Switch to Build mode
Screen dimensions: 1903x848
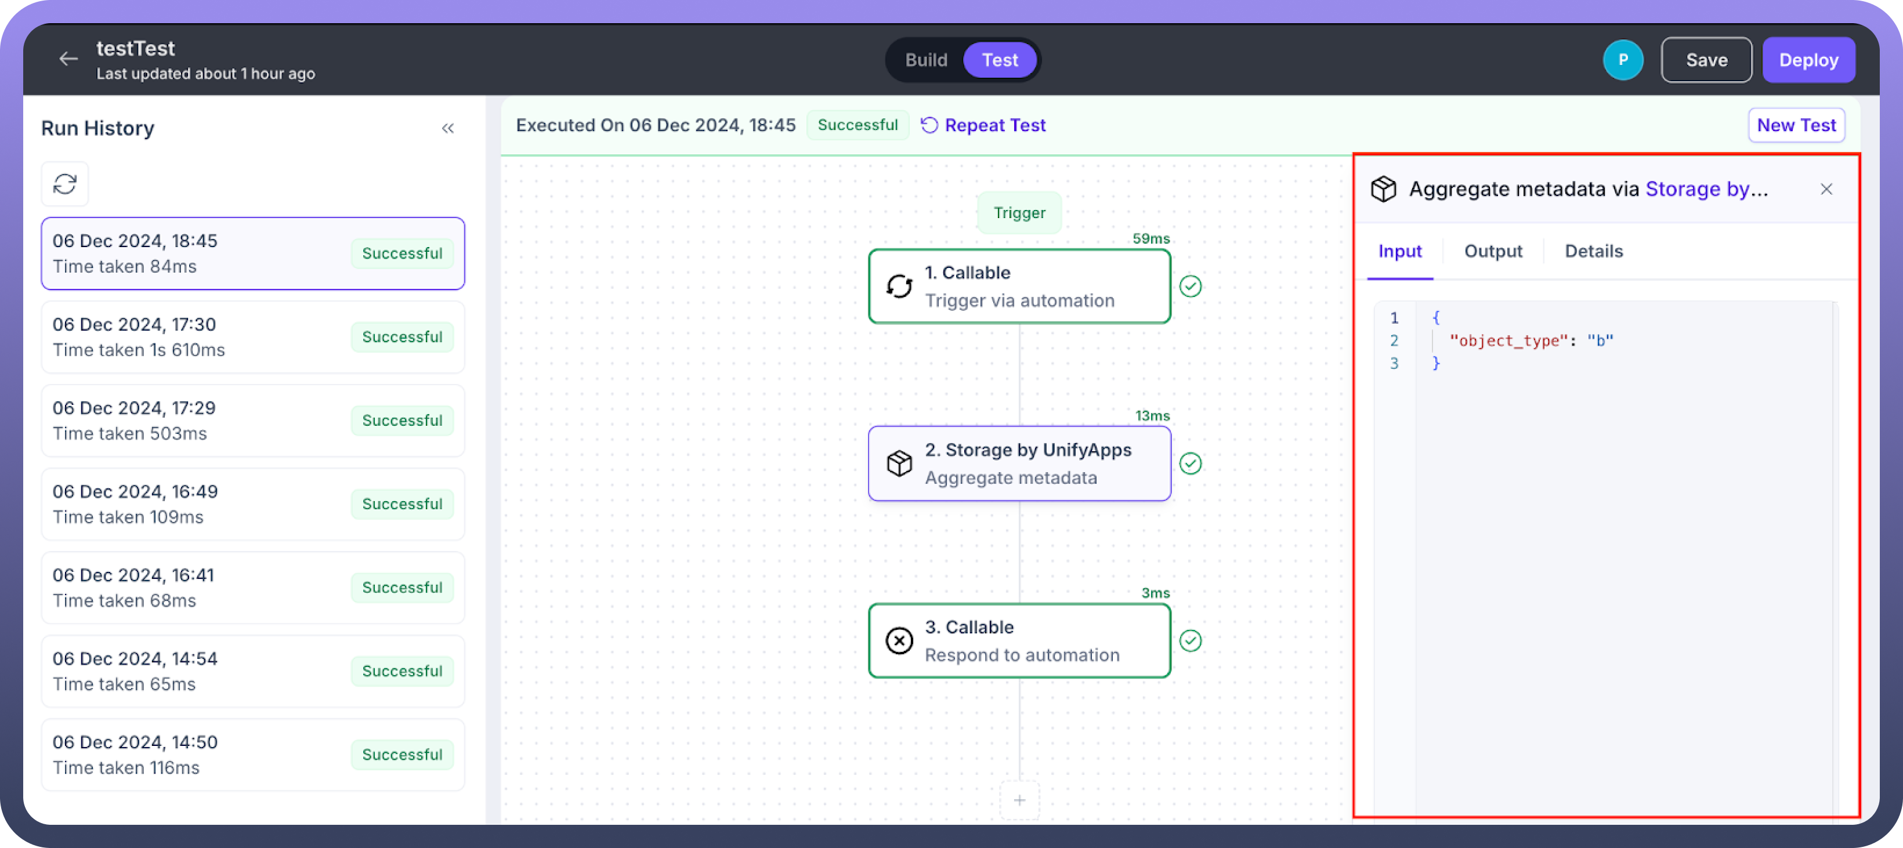[x=925, y=60]
